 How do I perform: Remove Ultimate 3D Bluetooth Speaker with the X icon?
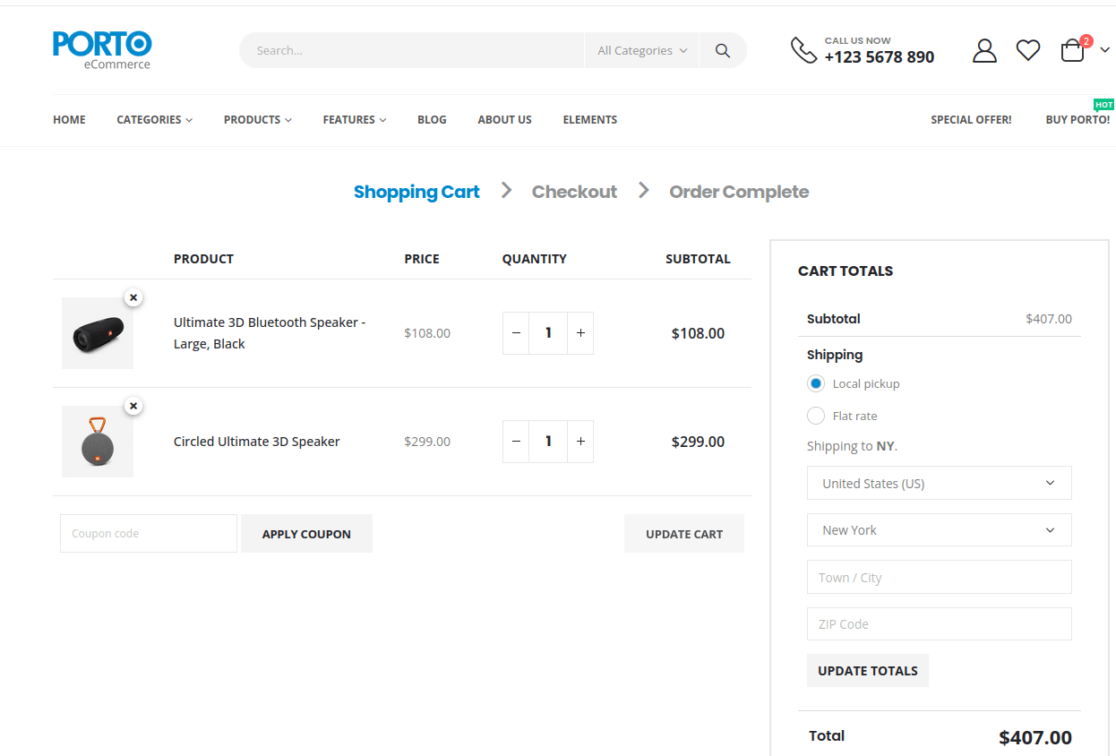pos(133,296)
